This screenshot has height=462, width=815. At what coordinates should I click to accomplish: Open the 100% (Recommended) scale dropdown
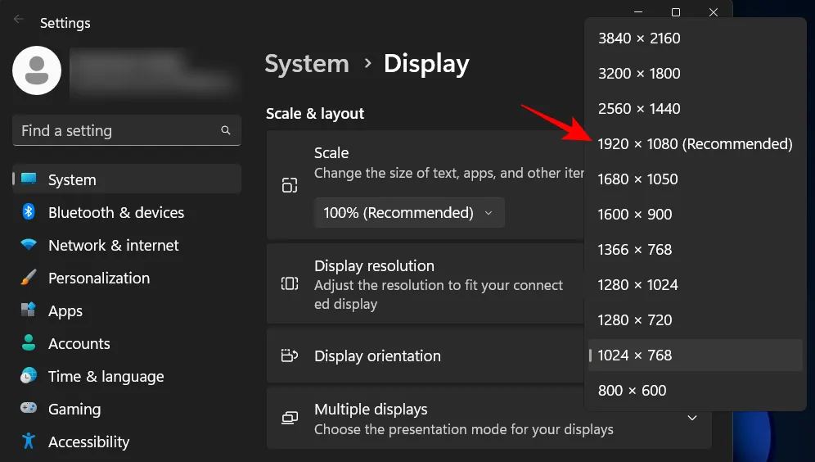click(408, 213)
